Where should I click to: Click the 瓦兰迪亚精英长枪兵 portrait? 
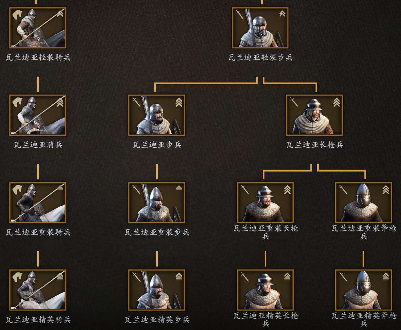click(265, 290)
